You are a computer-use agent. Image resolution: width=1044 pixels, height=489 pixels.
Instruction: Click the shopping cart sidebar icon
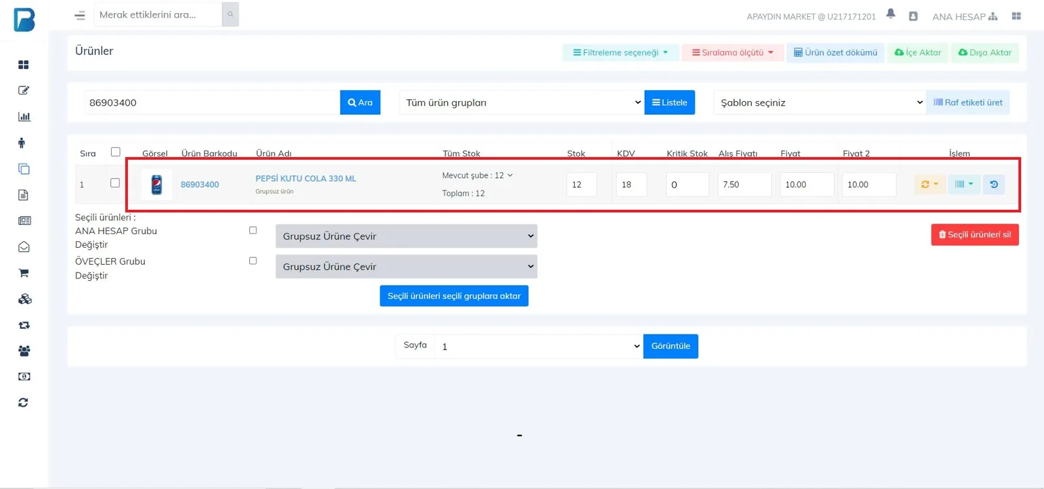point(23,273)
